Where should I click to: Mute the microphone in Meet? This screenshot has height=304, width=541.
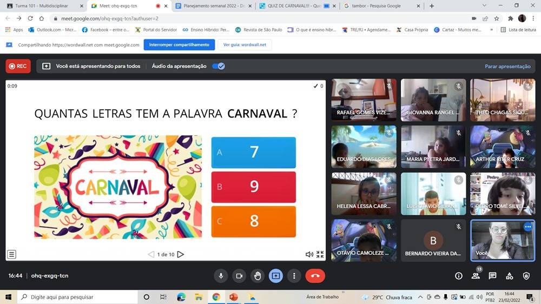click(x=221, y=276)
